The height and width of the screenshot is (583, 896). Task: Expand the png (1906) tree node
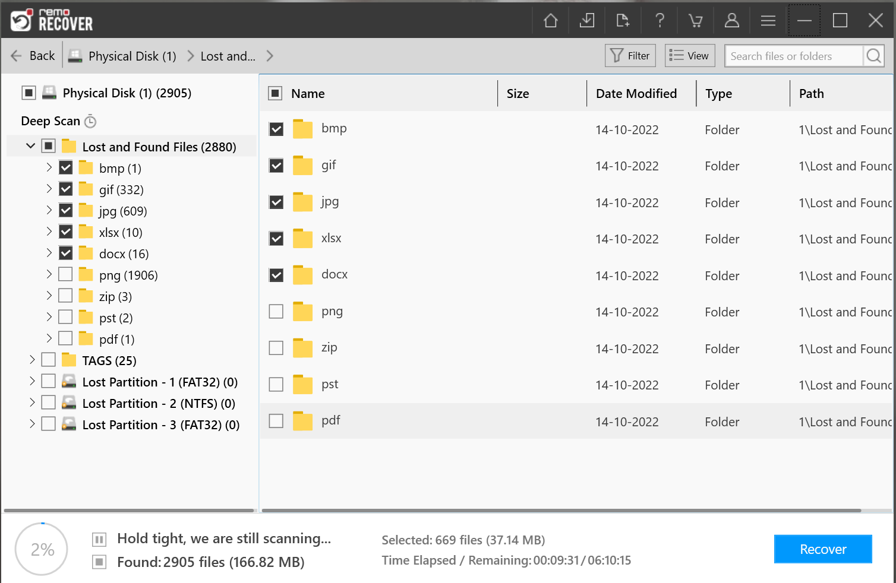tap(49, 274)
